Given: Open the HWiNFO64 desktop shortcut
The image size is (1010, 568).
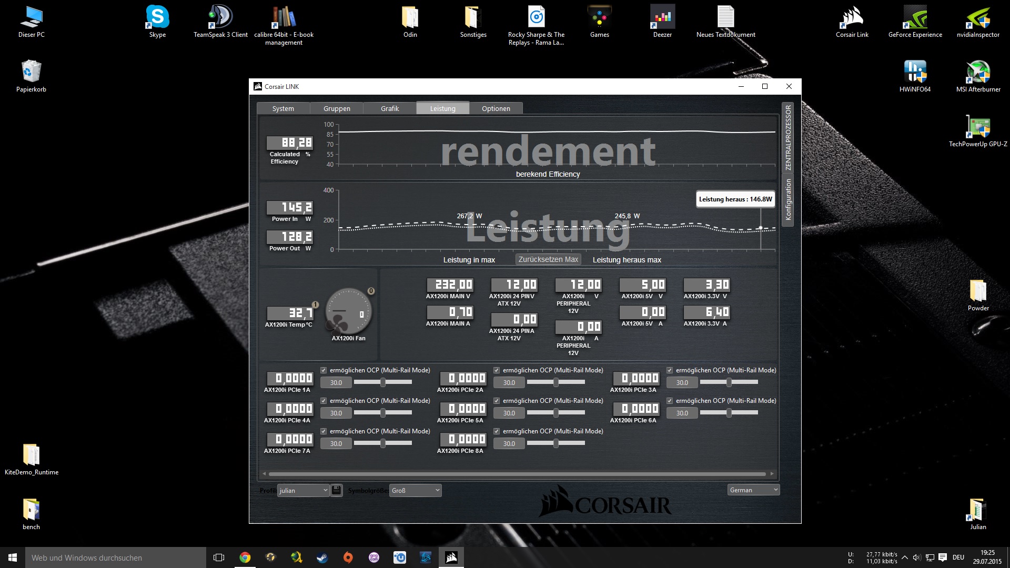Looking at the screenshot, I should pos(915,76).
